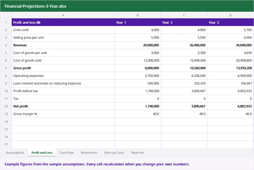The height and width of the screenshot is (170, 254).
Task: Click Year 2 units sold value 4,800
Action: pyautogui.click(x=184, y=30)
